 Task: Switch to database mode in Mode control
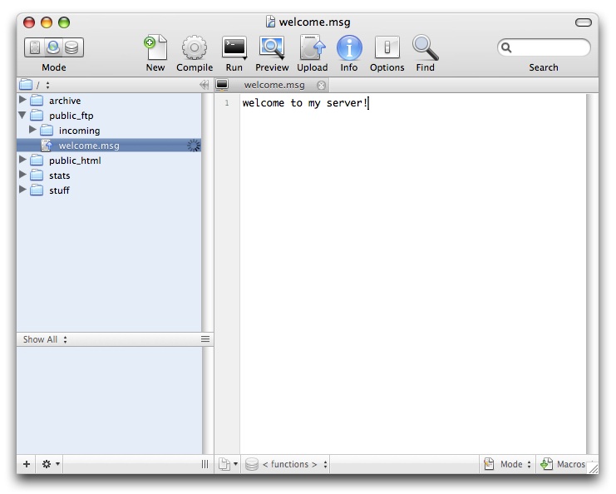tap(72, 47)
